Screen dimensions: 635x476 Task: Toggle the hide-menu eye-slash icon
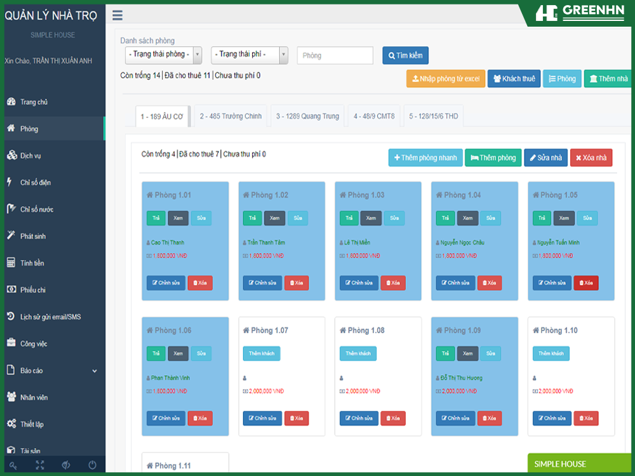(66, 465)
